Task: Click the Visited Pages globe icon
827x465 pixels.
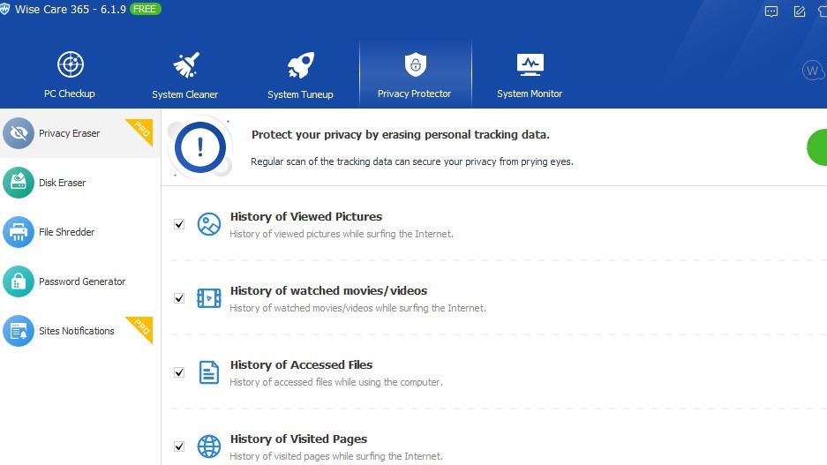Action: pos(209,446)
